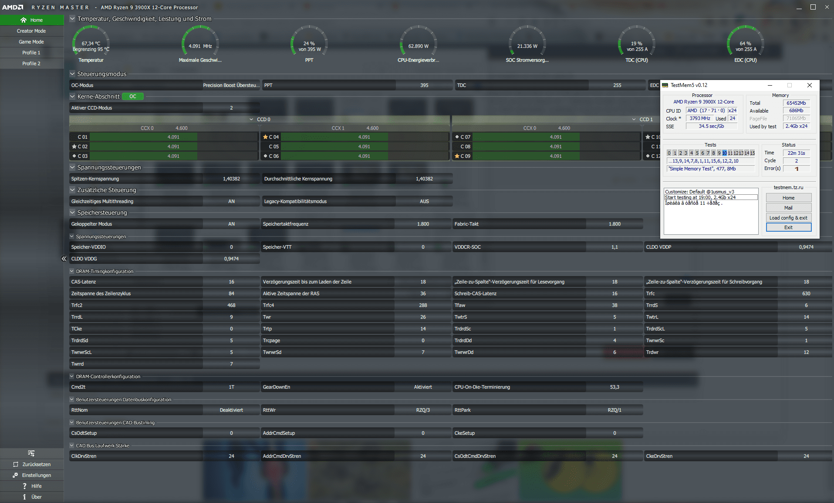Click the CAS-Latenz value field
Image resolution: width=834 pixels, height=503 pixels.
click(231, 282)
